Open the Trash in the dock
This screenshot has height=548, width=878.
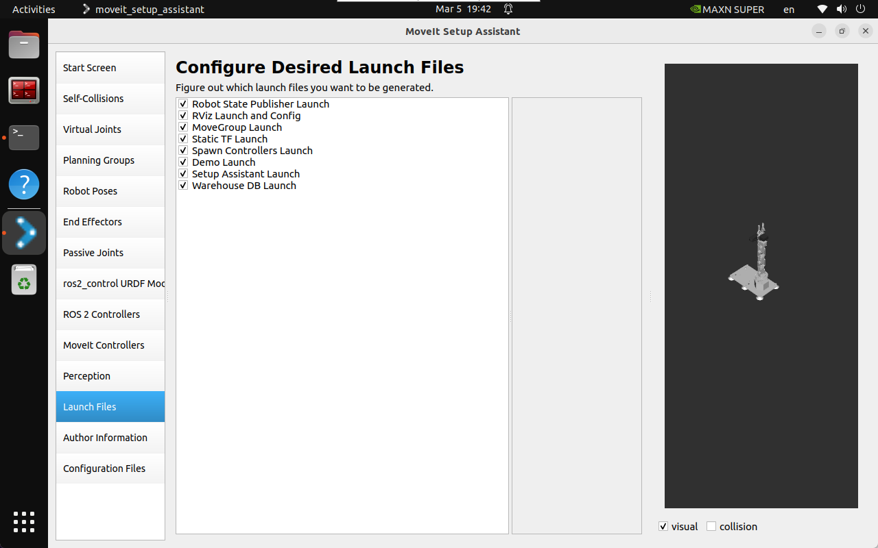pyautogui.click(x=24, y=279)
